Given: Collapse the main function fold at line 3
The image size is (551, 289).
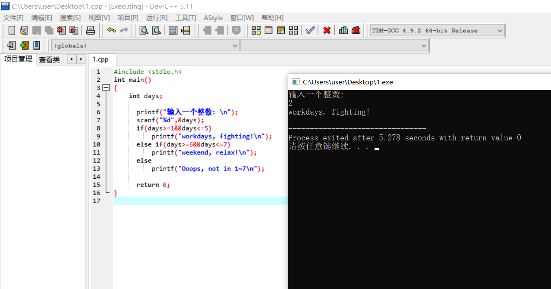Looking at the screenshot, I should (x=106, y=88).
